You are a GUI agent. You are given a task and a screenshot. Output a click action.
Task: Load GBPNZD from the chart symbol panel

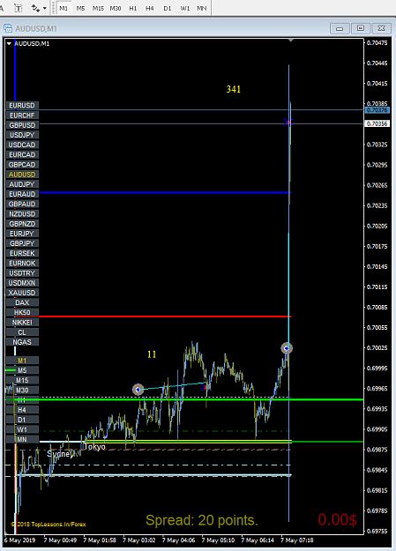coord(22,224)
